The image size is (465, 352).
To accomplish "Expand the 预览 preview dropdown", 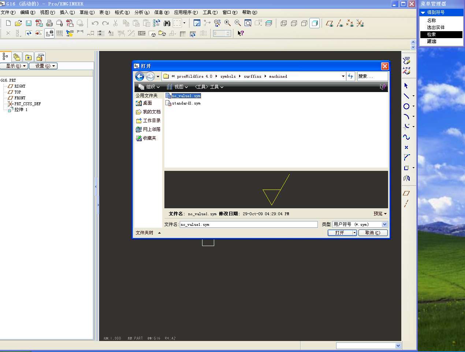I will click(x=380, y=214).
